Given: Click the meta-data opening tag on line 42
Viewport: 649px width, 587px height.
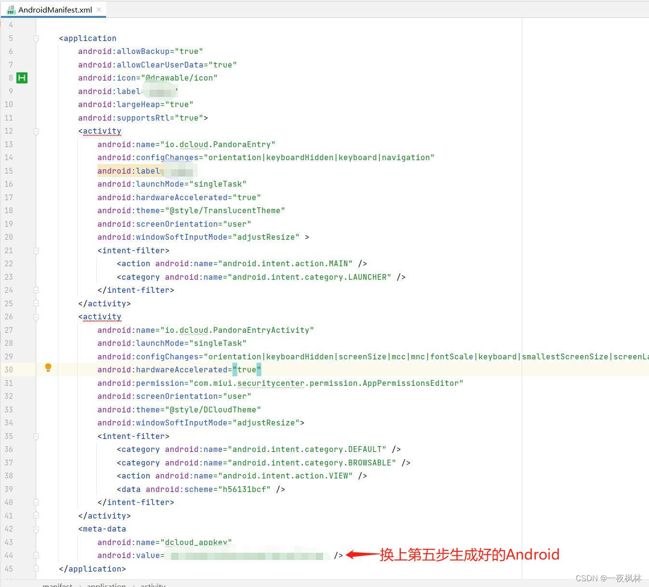Looking at the screenshot, I should click(x=102, y=529).
